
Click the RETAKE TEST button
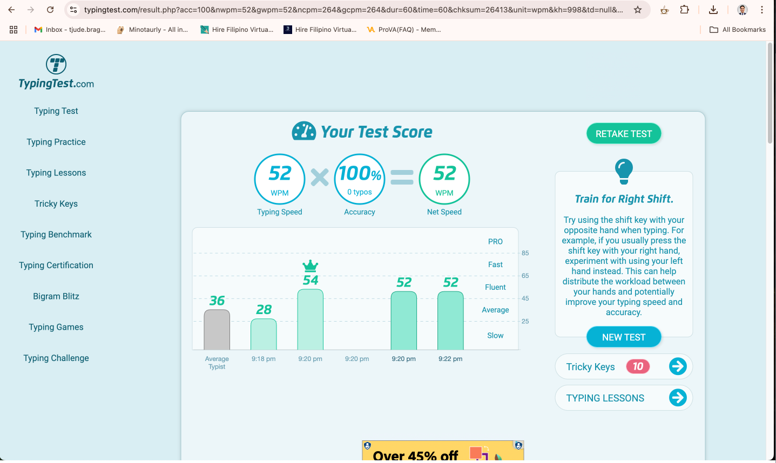click(x=624, y=134)
